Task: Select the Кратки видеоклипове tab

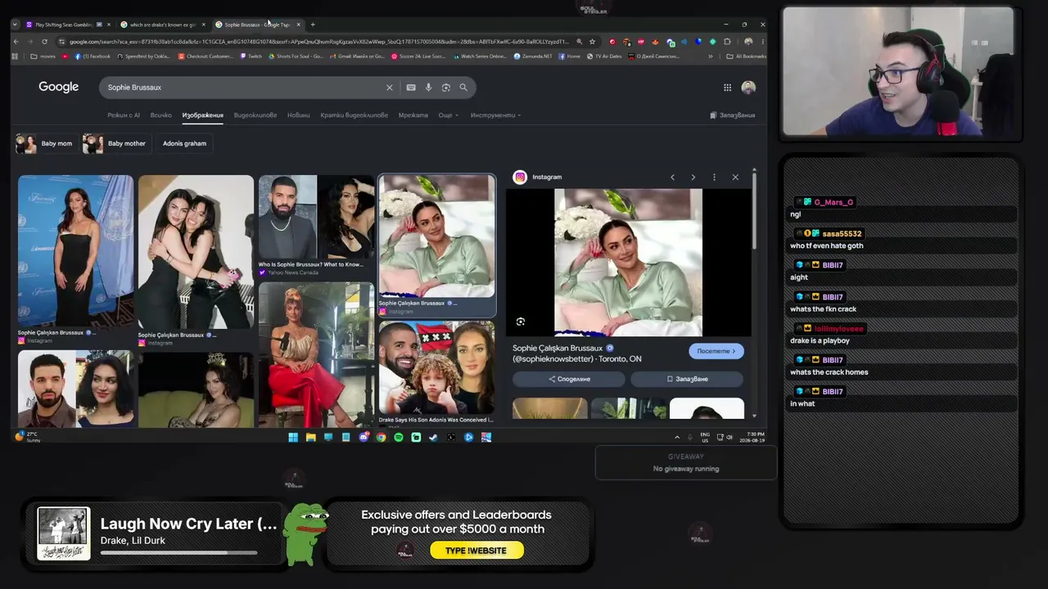Action: 355,115
